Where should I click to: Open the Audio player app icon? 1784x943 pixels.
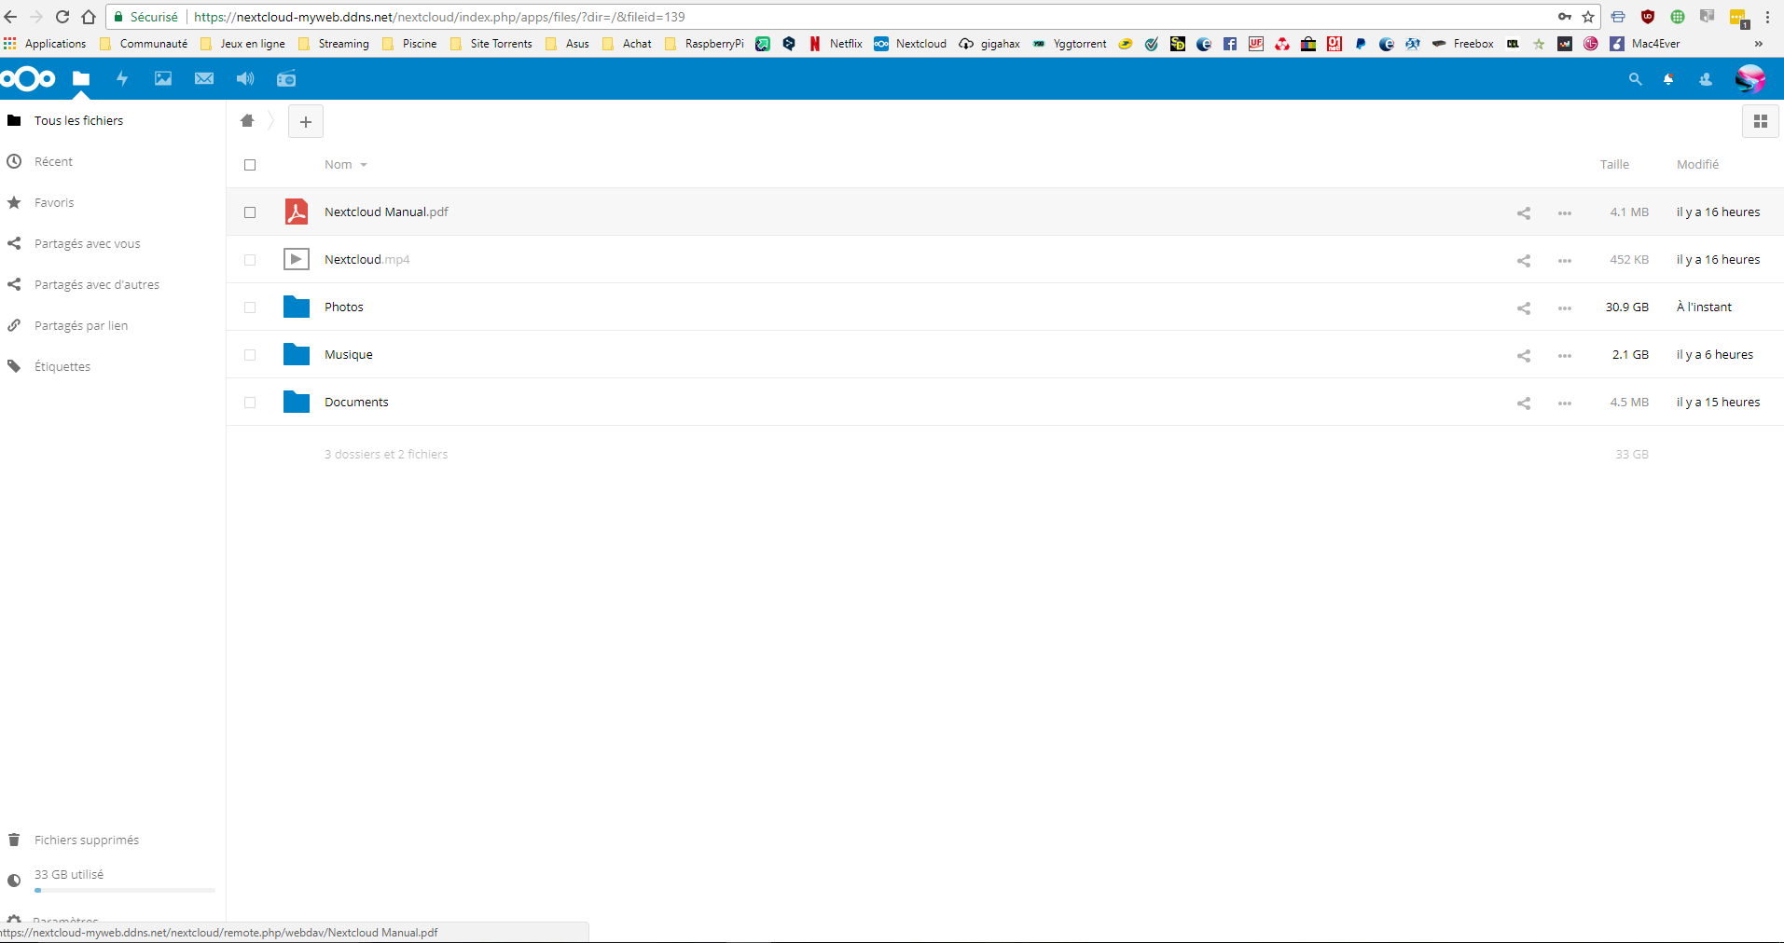[x=245, y=79]
